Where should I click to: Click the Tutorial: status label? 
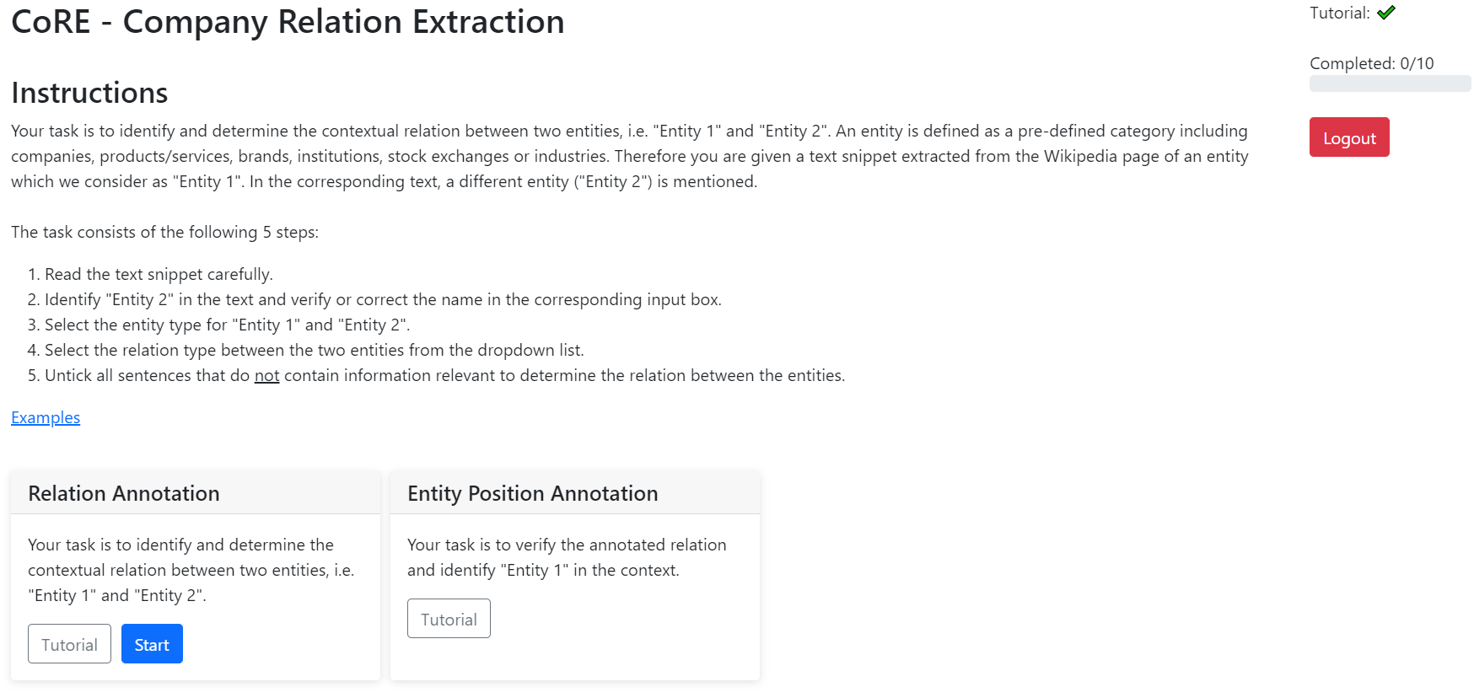(x=1339, y=13)
